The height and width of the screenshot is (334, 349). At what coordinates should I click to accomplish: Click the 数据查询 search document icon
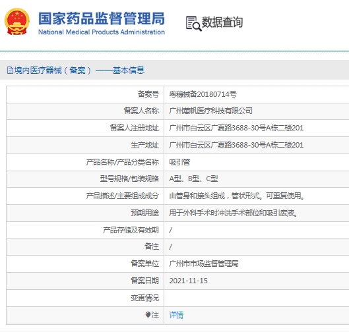point(193,23)
